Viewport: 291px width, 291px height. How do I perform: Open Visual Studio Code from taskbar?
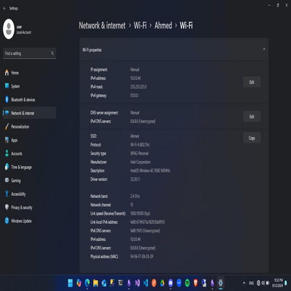tap(145, 283)
